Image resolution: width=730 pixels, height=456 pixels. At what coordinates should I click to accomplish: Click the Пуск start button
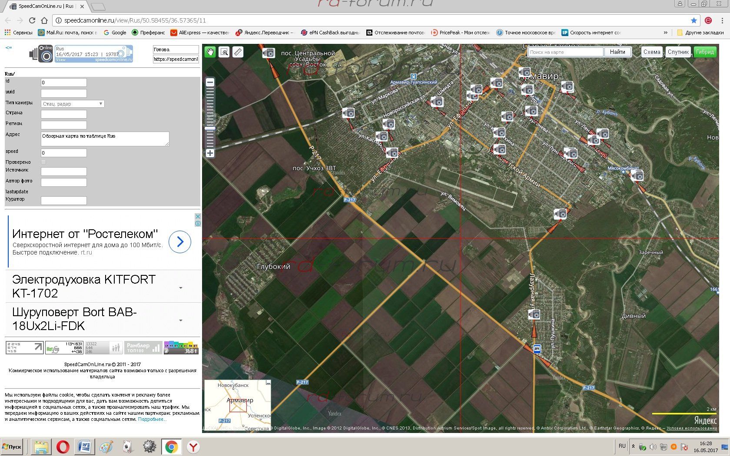(x=12, y=447)
